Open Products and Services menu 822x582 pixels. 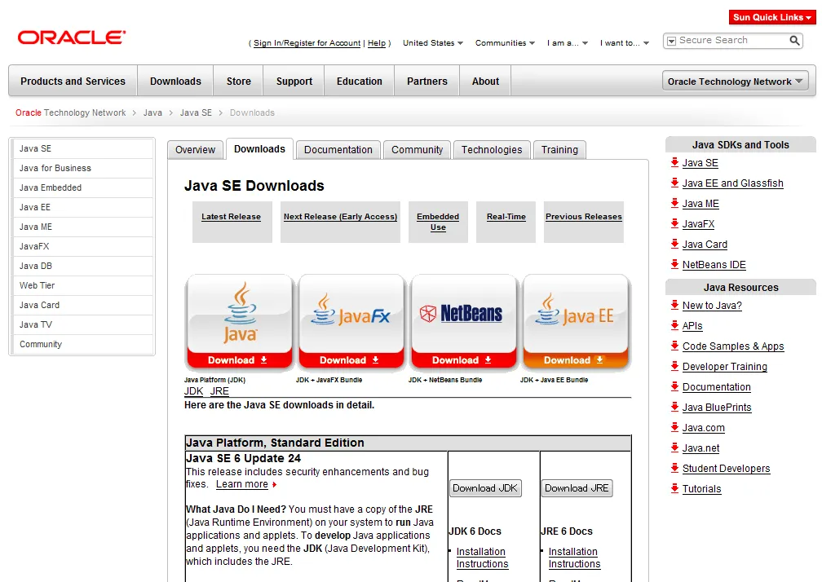click(73, 82)
